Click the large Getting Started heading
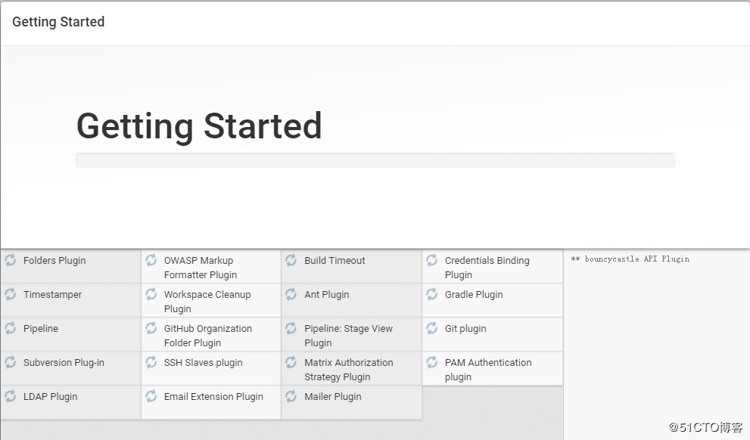The width and height of the screenshot is (750, 440). (x=199, y=126)
